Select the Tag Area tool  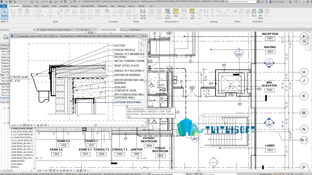192,14
